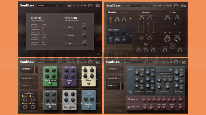Switch to the Main tab in Edit view panel

pos(155,6)
